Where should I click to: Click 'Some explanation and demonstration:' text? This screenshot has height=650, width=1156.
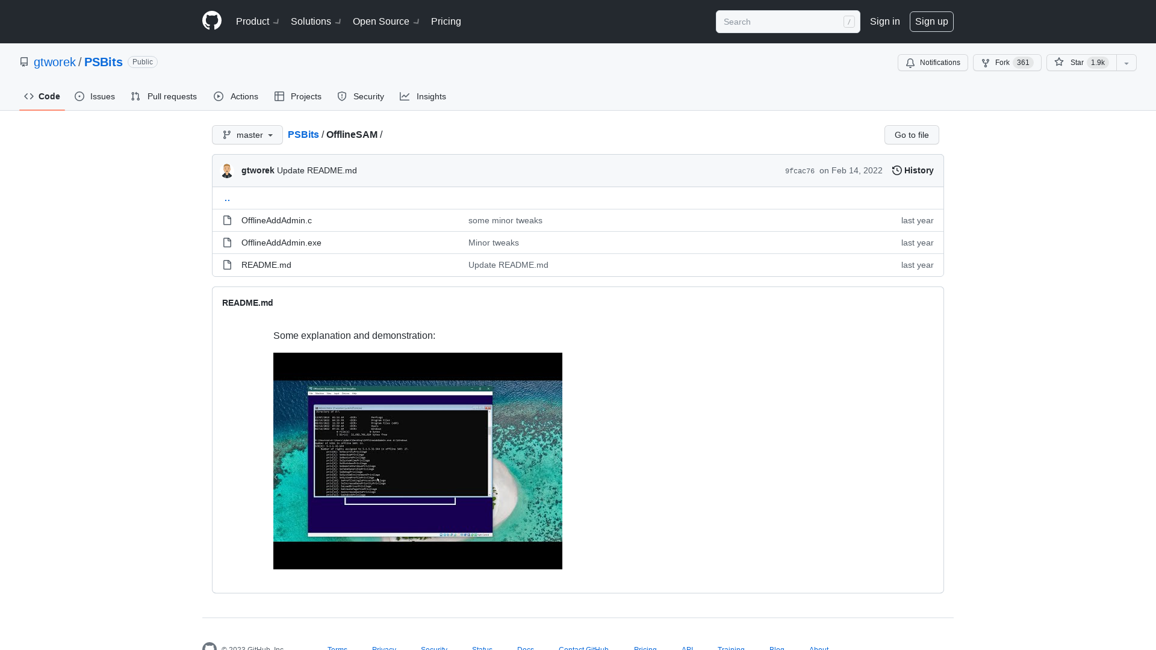pos(354,335)
